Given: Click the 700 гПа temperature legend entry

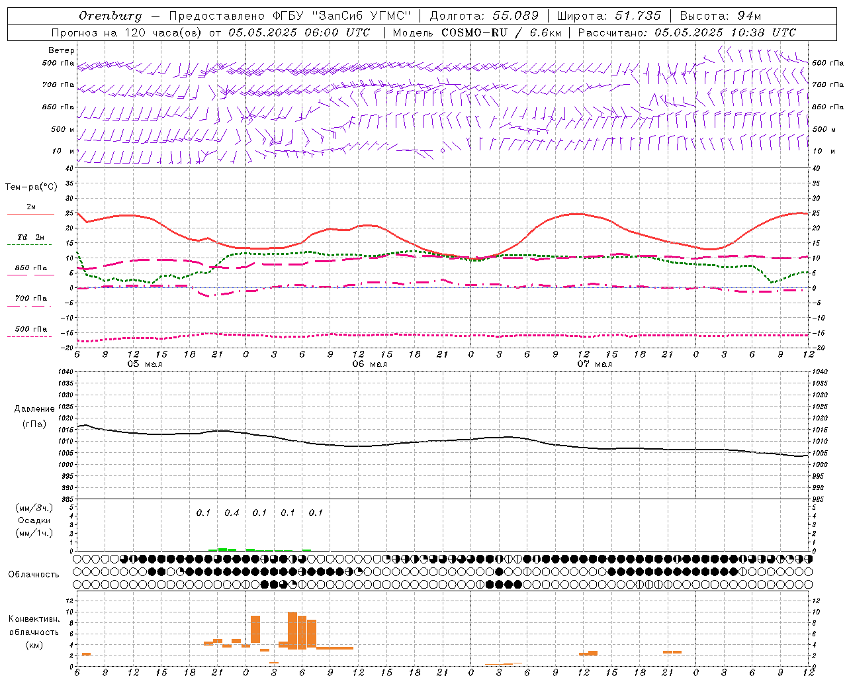Looking at the screenshot, I should click(31, 299).
